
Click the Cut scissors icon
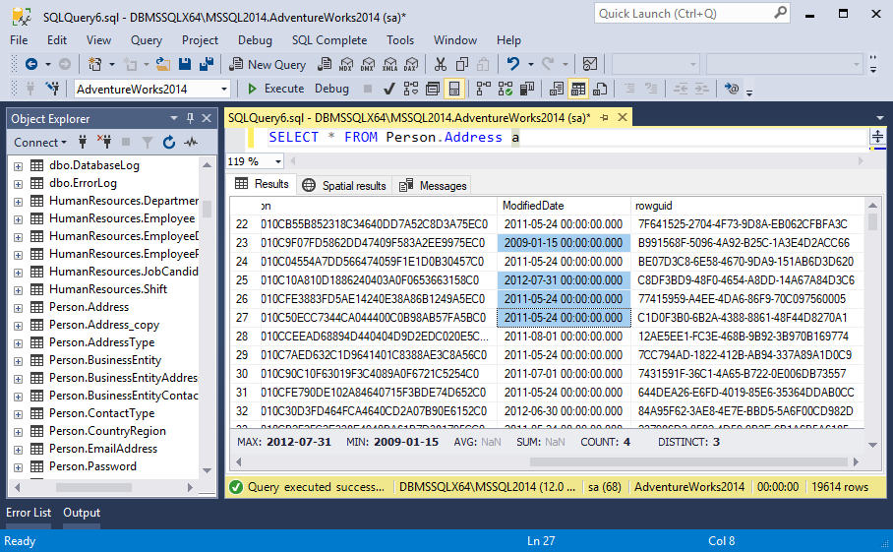(x=441, y=64)
